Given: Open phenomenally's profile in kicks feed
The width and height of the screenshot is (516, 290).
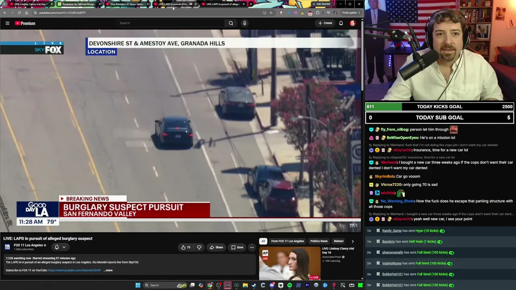Looking at the screenshot, I should click(393, 253).
